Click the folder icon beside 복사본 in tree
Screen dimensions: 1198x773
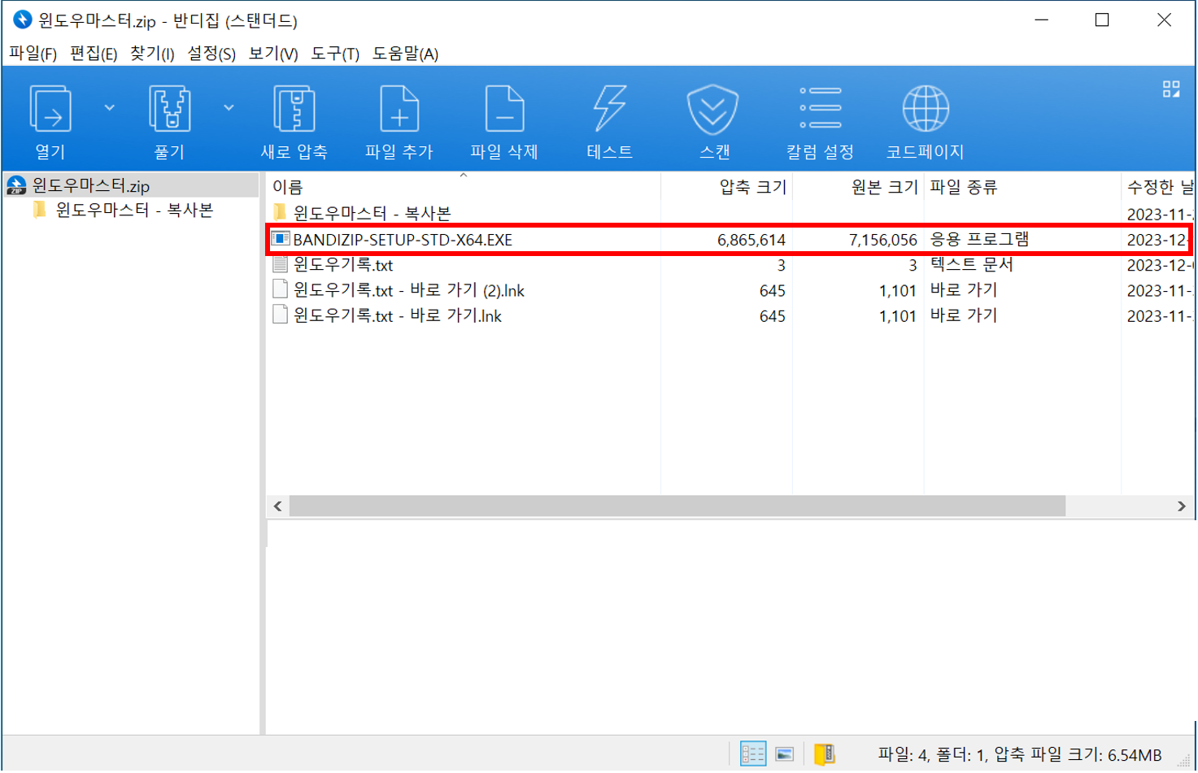click(x=39, y=211)
